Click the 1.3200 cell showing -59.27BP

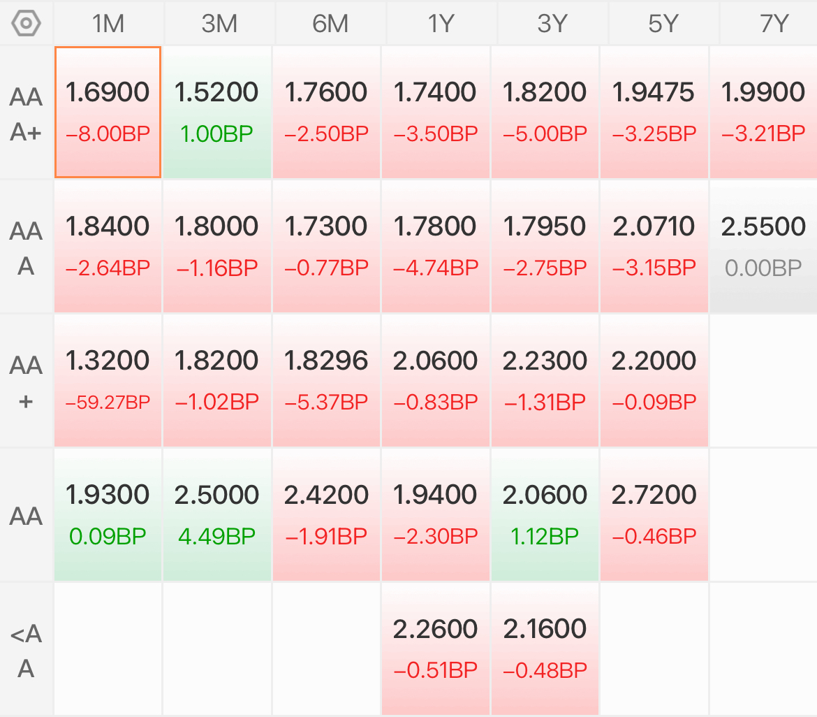tap(108, 380)
